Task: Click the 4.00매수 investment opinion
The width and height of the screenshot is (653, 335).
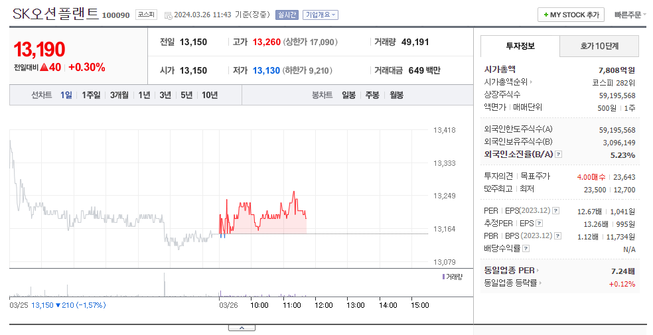Action: [591, 177]
